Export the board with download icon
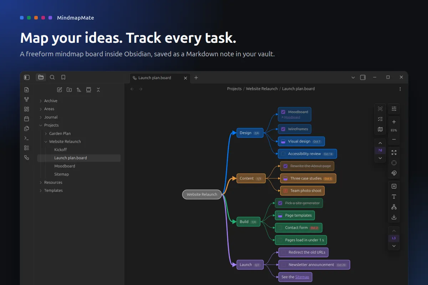This screenshot has height=285, width=428. pyautogui.click(x=394, y=217)
